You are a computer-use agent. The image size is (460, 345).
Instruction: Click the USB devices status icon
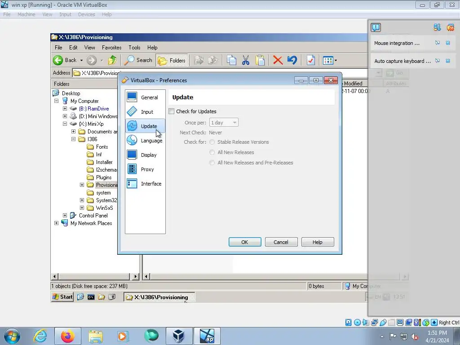point(383,323)
